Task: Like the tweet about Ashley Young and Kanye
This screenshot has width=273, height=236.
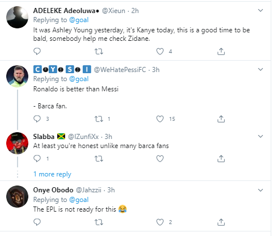Action: coord(160,51)
